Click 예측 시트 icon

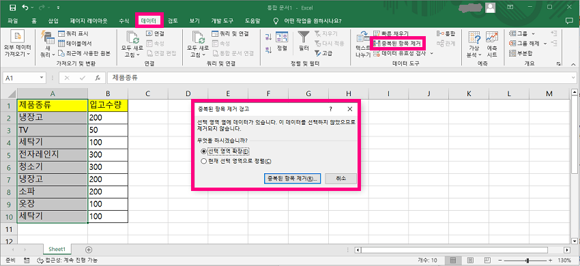491,44
